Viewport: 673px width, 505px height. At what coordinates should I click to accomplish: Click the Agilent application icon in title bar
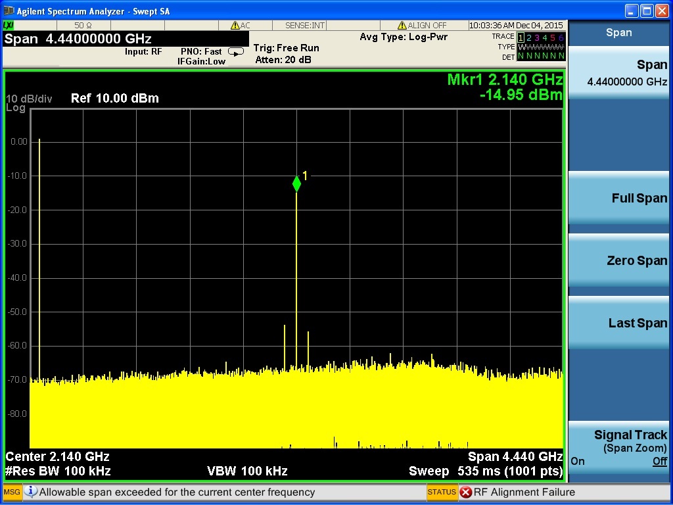(x=8, y=11)
